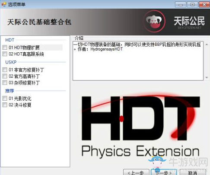Proceed with the 下一步 button
Image resolution: width=210 pixels, height=175 pixels.
tap(164, 172)
